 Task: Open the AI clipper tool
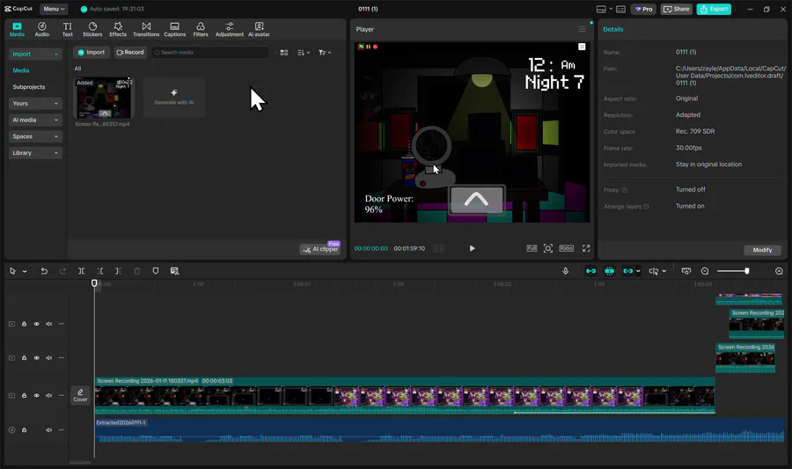click(x=320, y=249)
